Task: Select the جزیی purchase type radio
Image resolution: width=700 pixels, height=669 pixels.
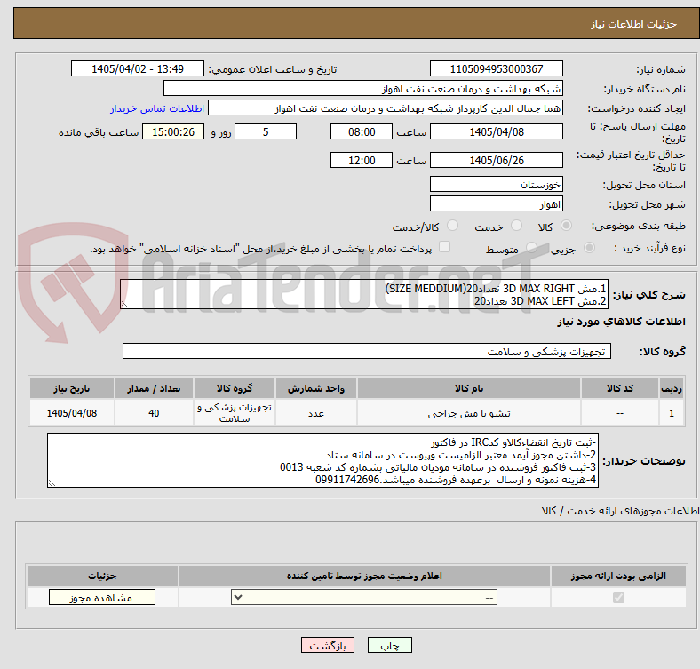Action: click(x=589, y=247)
